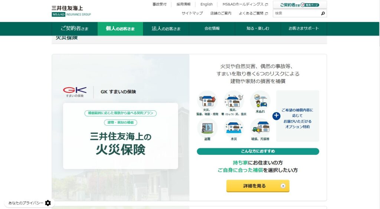Image resolution: width=380 pixels, height=209 pixels.
Task: Click the 盗難 theft risk icon
Action: [207, 127]
